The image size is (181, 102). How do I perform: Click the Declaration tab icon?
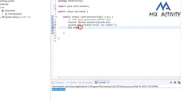80,82
